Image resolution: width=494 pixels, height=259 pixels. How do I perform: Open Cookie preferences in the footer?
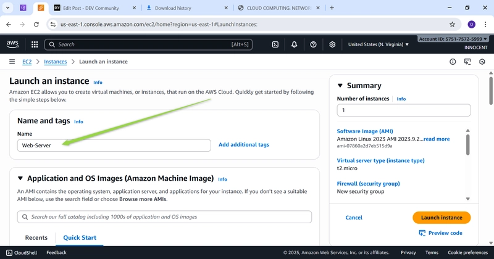[x=468, y=252]
